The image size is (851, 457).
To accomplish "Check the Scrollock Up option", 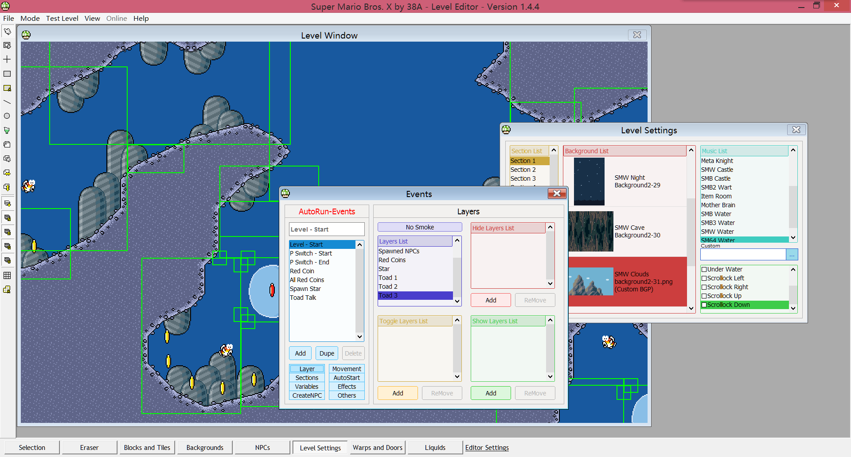I will tap(704, 296).
